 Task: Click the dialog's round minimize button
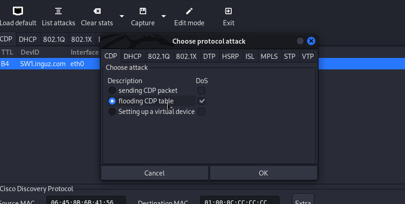[300, 41]
